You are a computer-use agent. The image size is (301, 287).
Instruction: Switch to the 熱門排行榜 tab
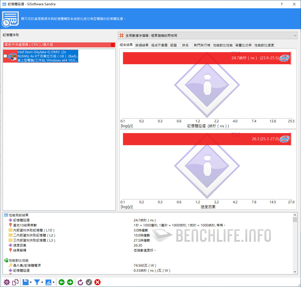pos(202,45)
